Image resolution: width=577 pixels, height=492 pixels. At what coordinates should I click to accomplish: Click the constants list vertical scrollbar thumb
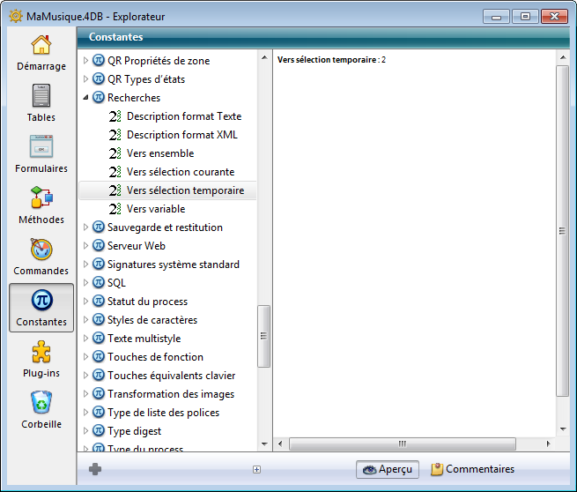coord(262,336)
